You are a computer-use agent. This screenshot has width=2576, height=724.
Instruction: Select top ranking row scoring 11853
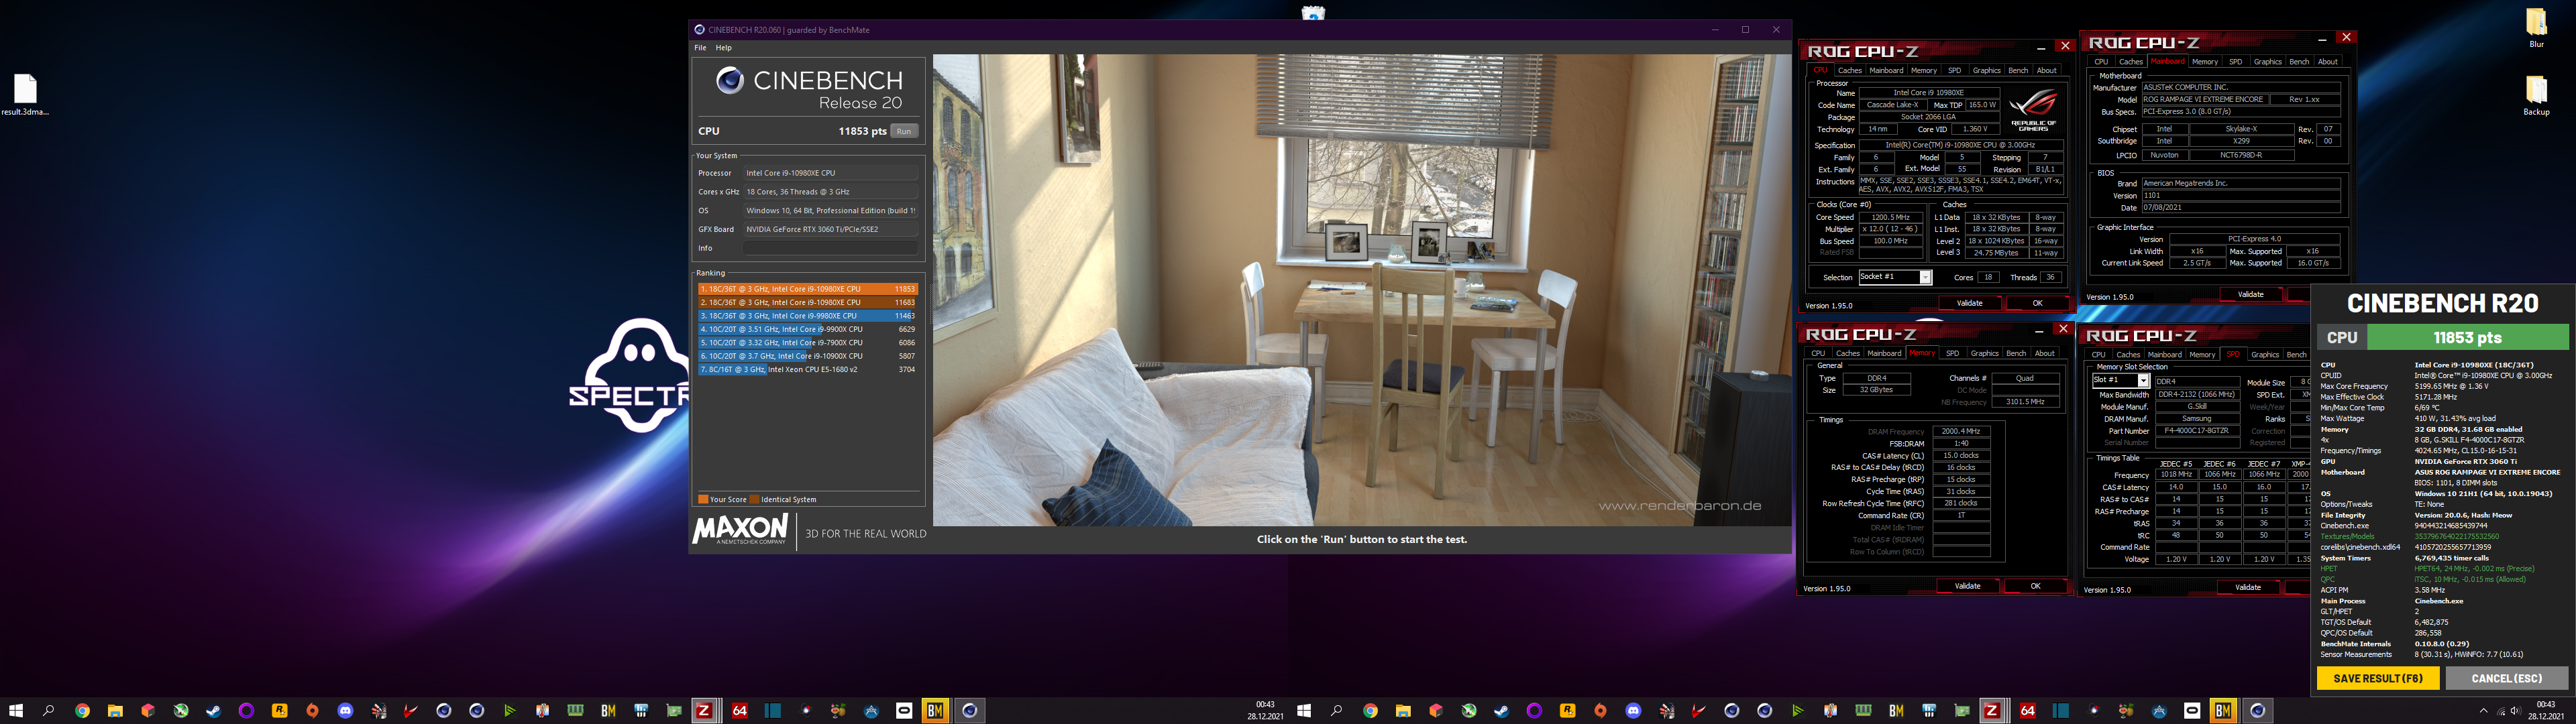coord(808,289)
